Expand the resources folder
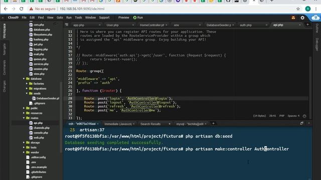 point(24,113)
